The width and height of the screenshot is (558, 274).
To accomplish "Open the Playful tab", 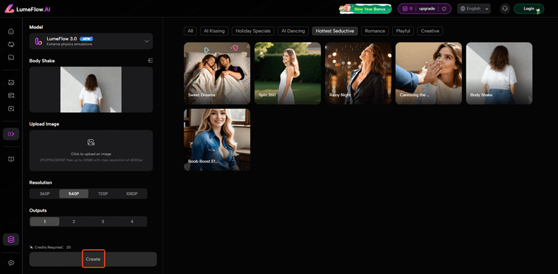I will [403, 31].
